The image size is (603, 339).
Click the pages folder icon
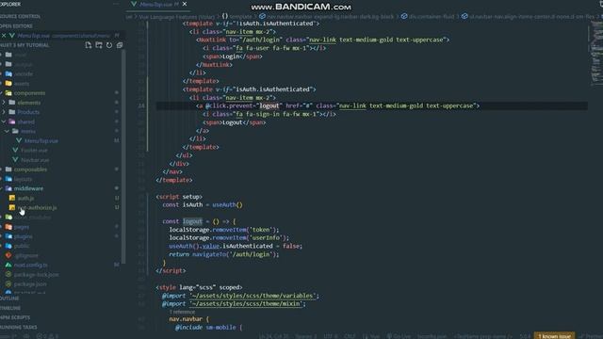(x=8, y=227)
